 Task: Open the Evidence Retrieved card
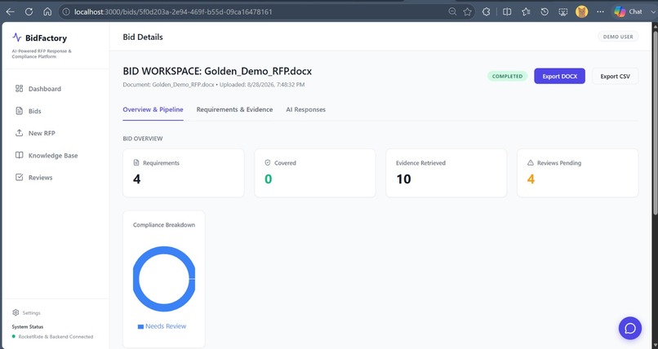click(x=446, y=173)
